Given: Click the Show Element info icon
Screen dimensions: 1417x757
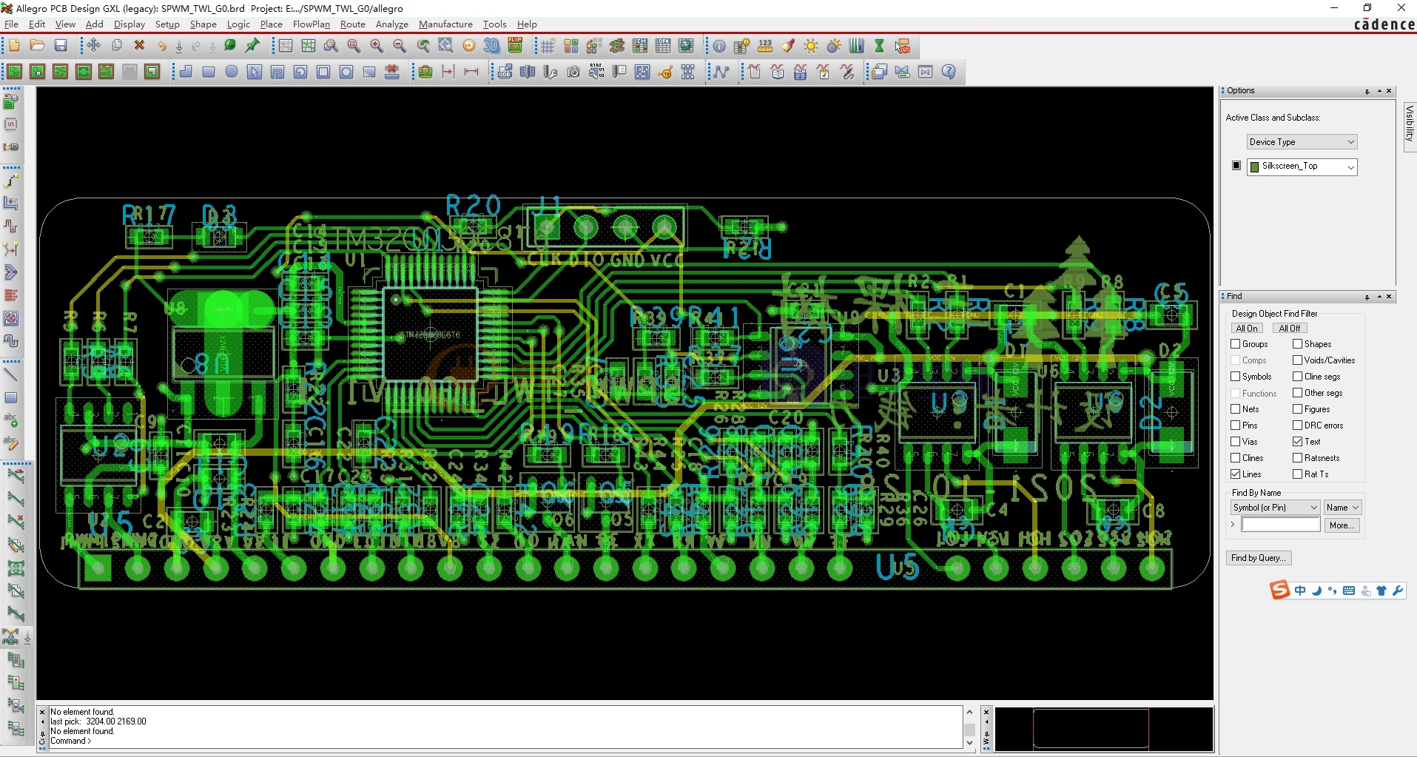Looking at the screenshot, I should [x=719, y=46].
